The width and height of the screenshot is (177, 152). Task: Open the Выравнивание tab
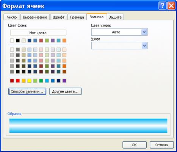[x=35, y=17]
